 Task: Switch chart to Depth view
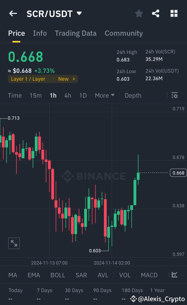point(133,95)
